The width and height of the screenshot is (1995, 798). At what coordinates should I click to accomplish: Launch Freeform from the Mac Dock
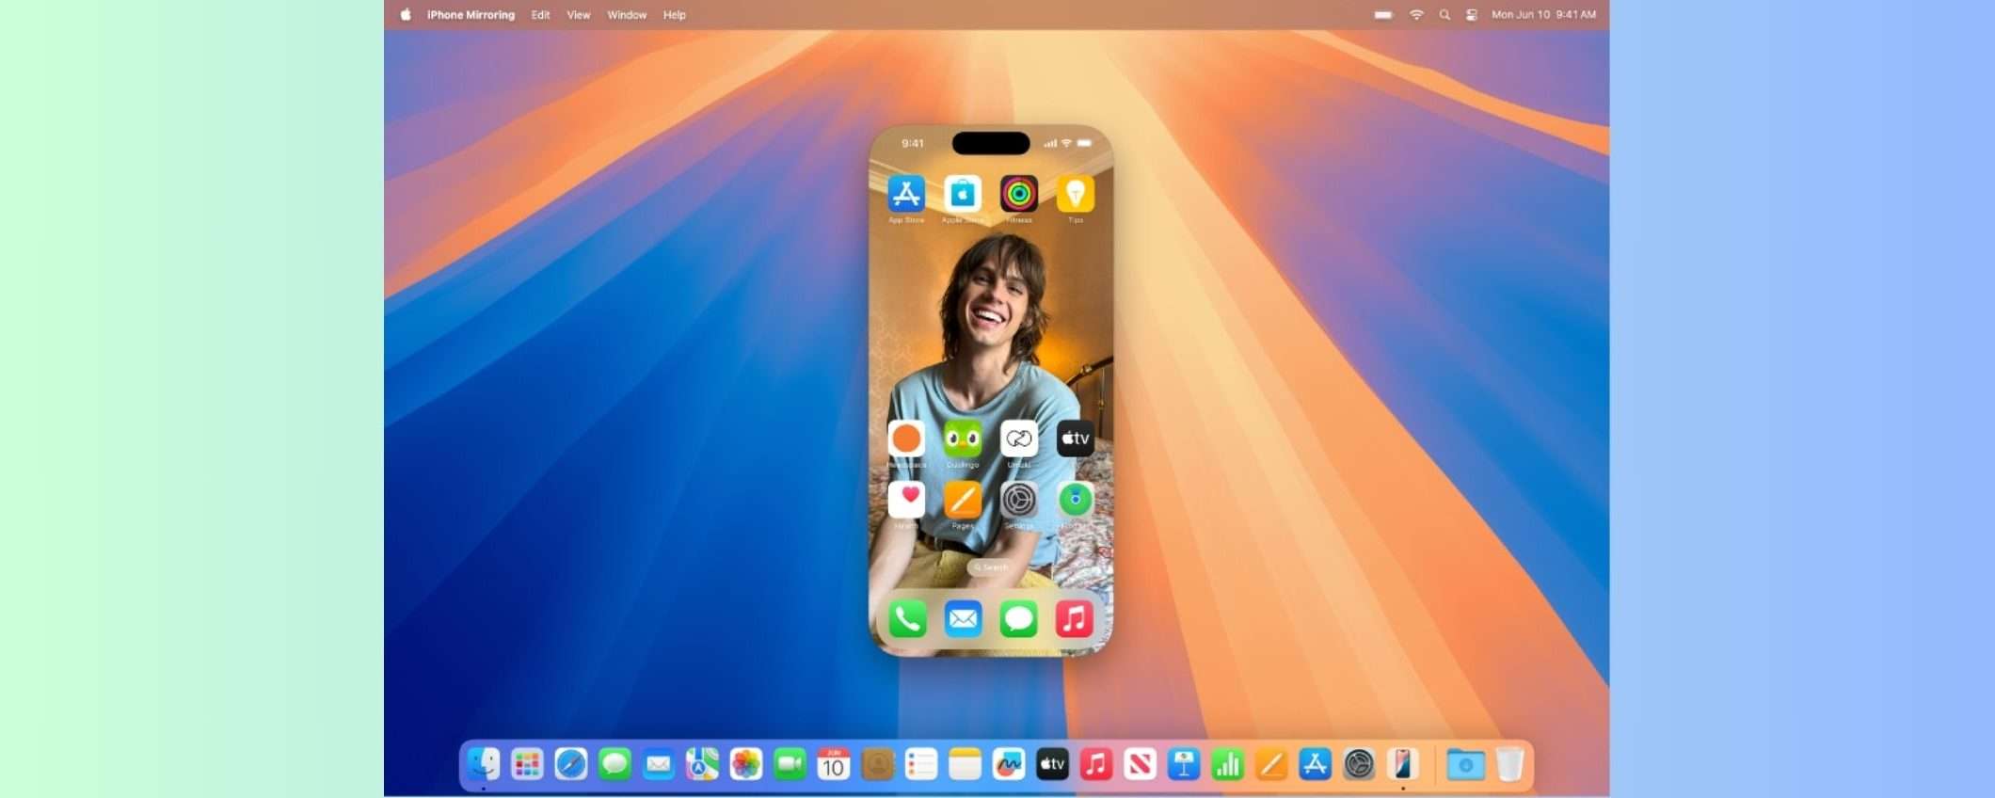[x=1009, y=764]
